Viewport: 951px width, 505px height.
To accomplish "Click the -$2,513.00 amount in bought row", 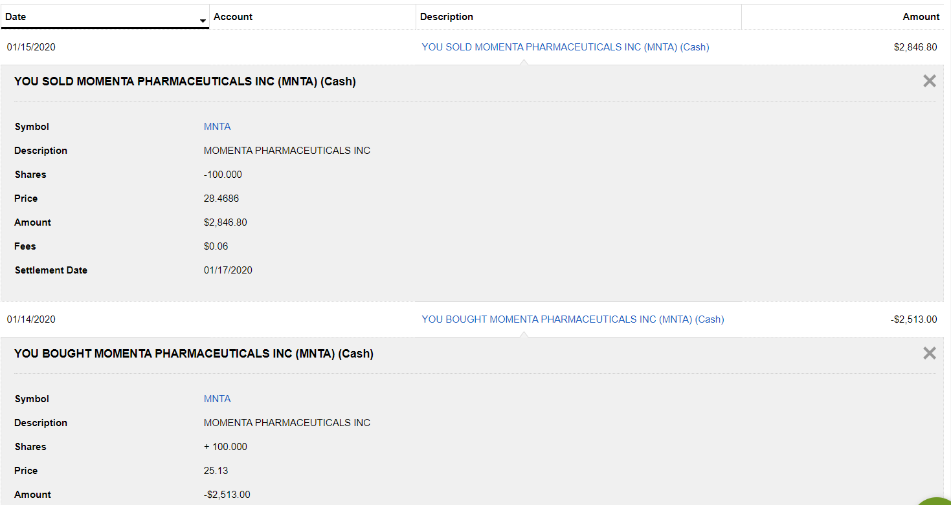I will coord(913,319).
